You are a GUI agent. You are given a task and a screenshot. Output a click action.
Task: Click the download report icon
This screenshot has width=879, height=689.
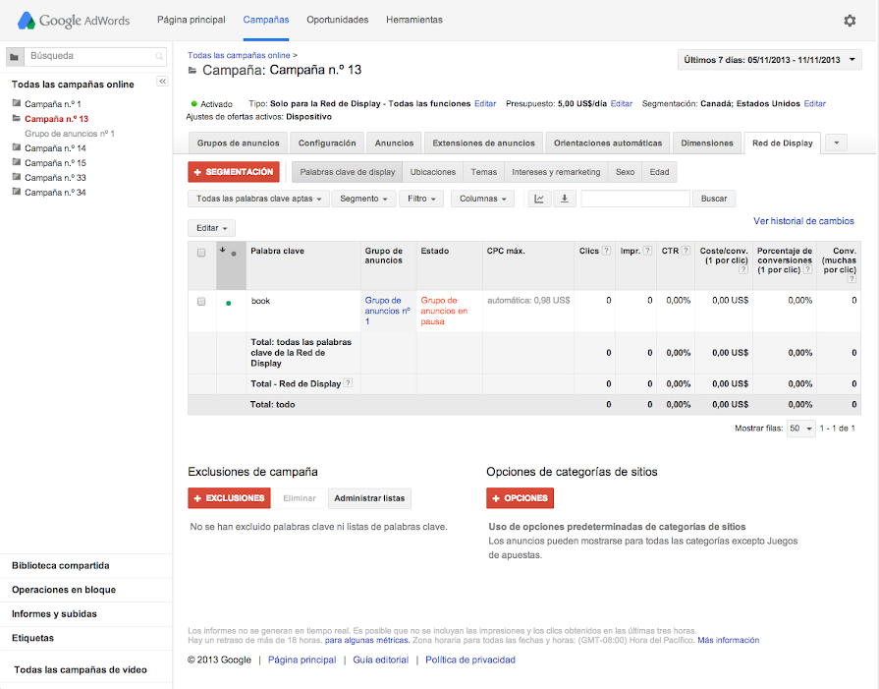(x=564, y=199)
